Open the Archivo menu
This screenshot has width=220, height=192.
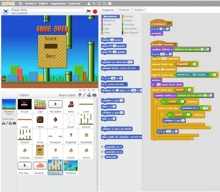click(x=30, y=3)
